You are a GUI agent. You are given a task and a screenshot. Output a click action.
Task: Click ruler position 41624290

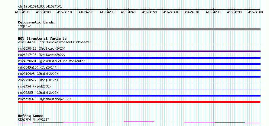click(234, 12)
